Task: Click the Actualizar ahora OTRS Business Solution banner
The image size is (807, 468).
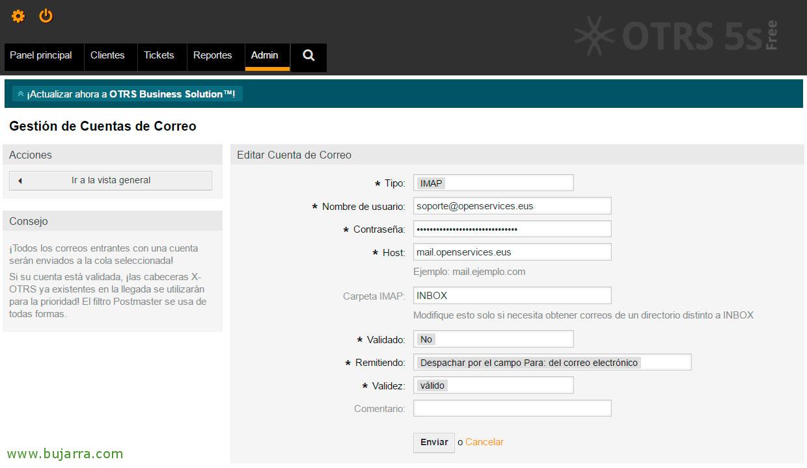Action: (131, 94)
